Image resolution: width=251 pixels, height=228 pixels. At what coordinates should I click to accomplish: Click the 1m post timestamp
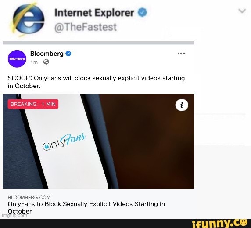(x=34, y=62)
